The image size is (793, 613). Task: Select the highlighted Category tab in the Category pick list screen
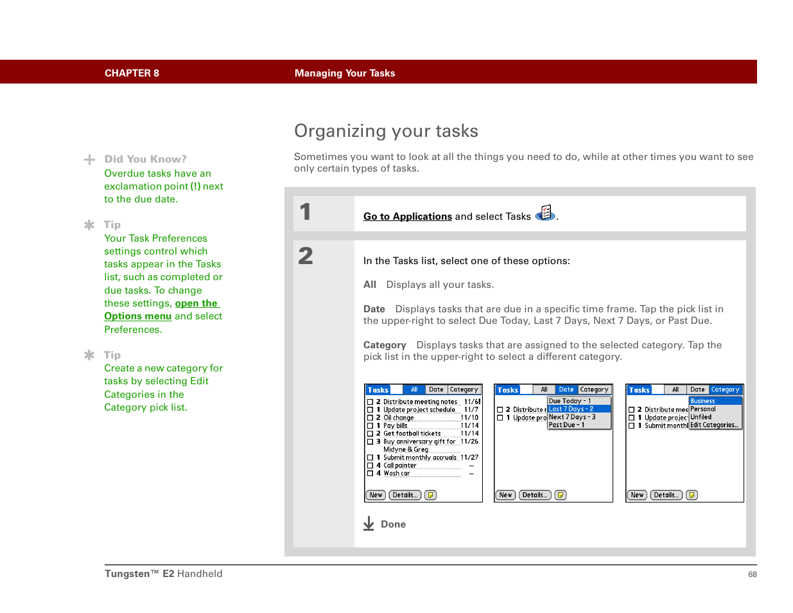pyautogui.click(x=726, y=389)
